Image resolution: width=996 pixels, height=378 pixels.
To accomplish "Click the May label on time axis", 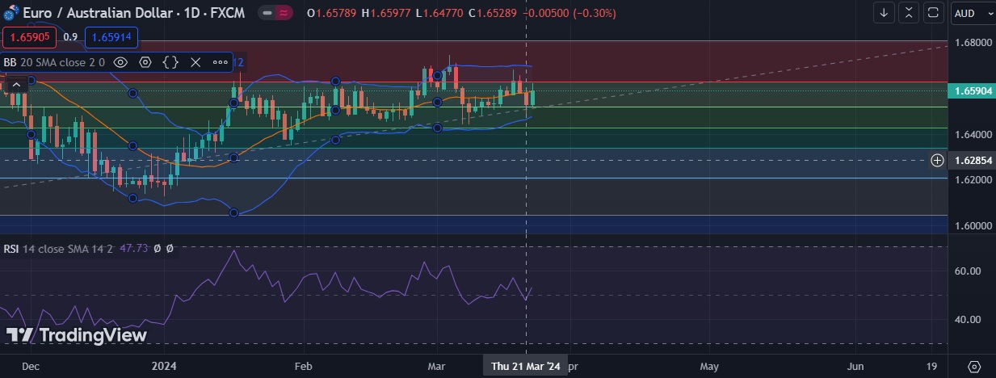I will pos(708,366).
